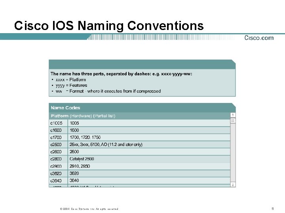
Task: Select the c1005 platform code cell
Action: click(58, 123)
